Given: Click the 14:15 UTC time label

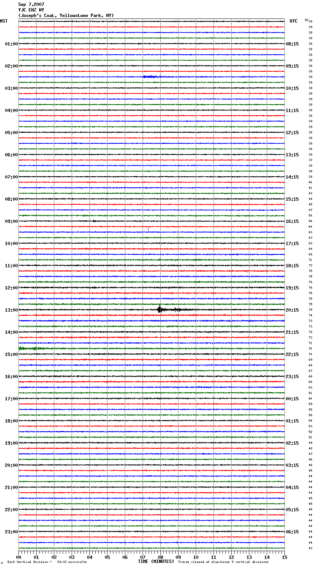Looking at the screenshot, I should click(292, 177).
